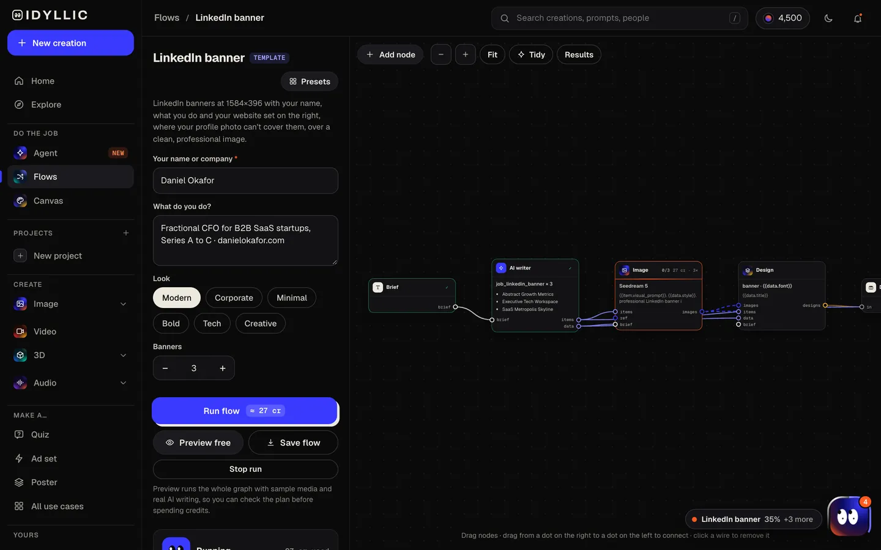Navigate to Home in the sidebar

coord(70,81)
